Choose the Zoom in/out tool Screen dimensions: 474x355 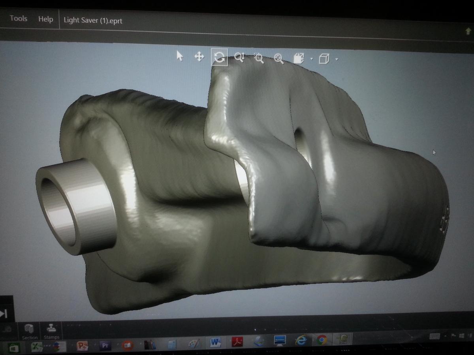(239, 58)
